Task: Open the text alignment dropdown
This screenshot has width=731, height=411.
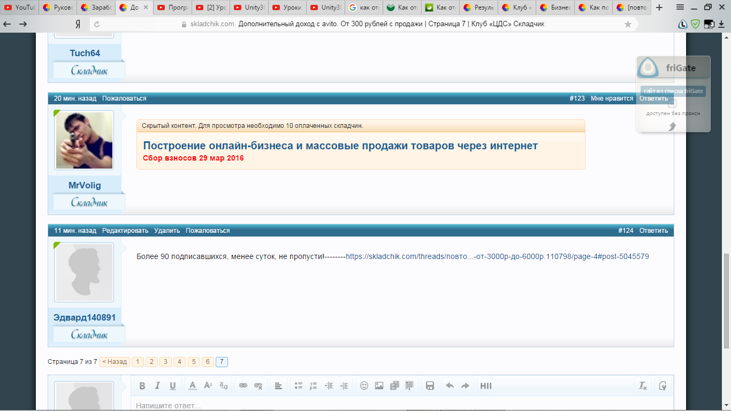Action: coord(278,386)
